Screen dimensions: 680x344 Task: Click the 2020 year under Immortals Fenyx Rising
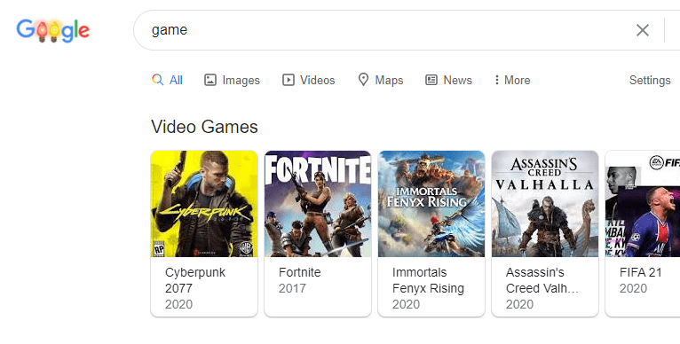tap(406, 305)
